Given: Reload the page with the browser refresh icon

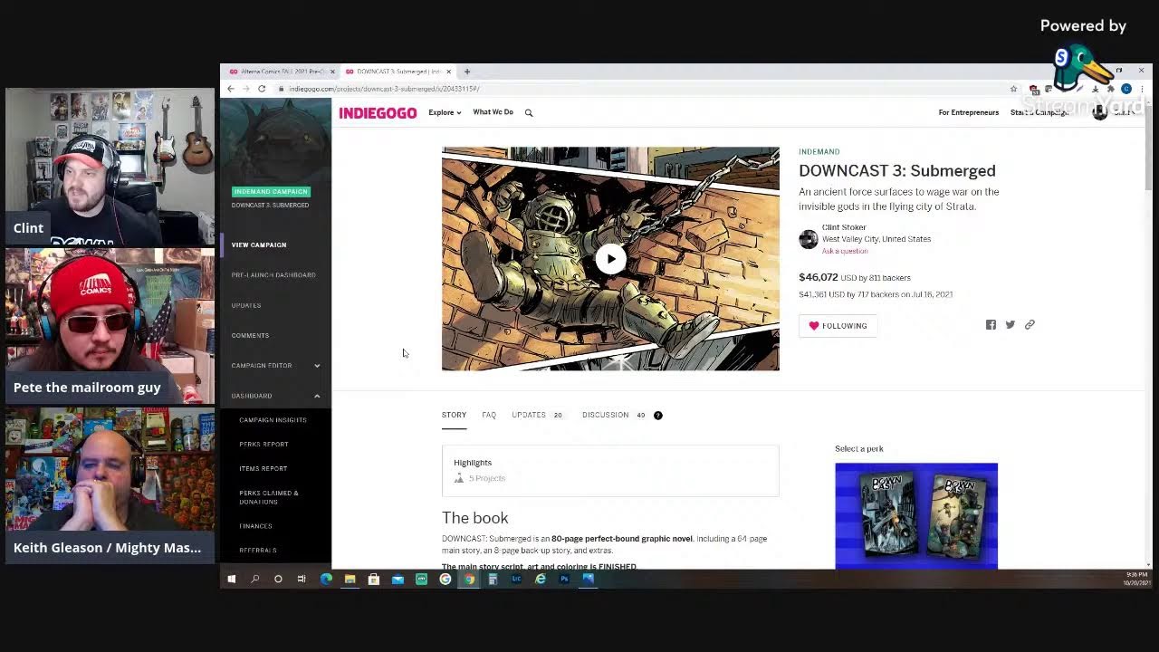Looking at the screenshot, I should tap(262, 89).
